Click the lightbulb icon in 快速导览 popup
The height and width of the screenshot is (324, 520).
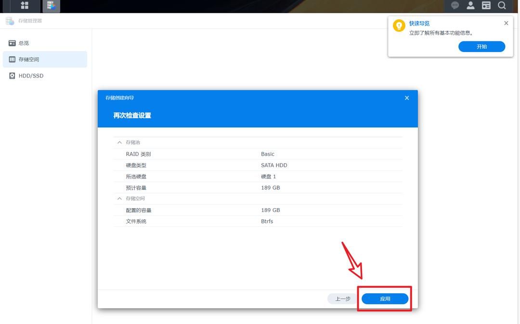coord(399,26)
